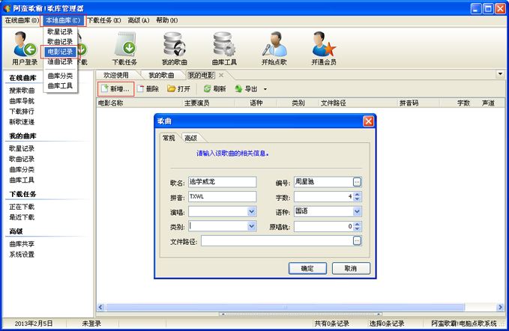
Task: Open 文件路径 browse ellipsis button
Action: (x=357, y=240)
